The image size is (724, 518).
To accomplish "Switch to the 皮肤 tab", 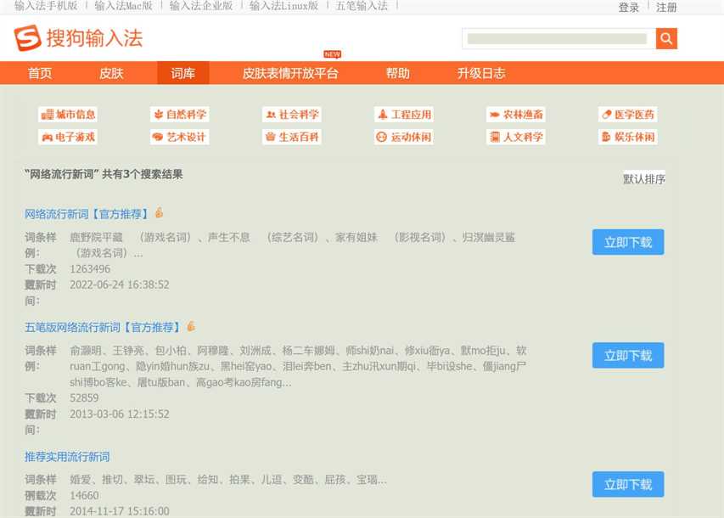I will point(111,73).
